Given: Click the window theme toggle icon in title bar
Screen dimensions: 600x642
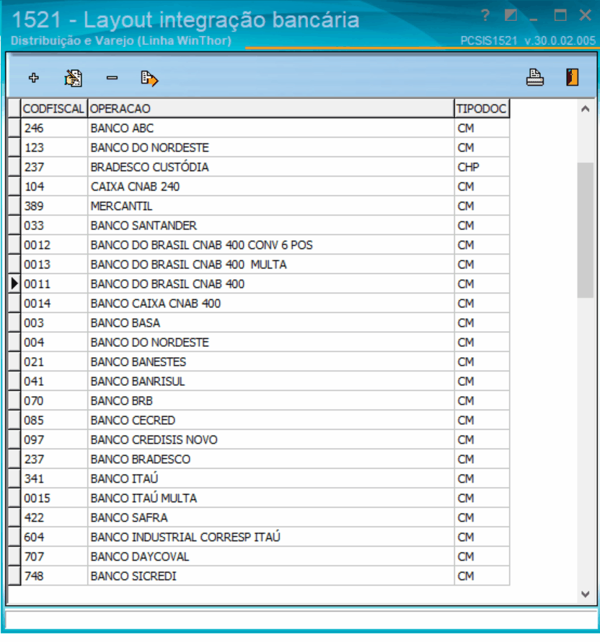Looking at the screenshot, I should (x=511, y=16).
